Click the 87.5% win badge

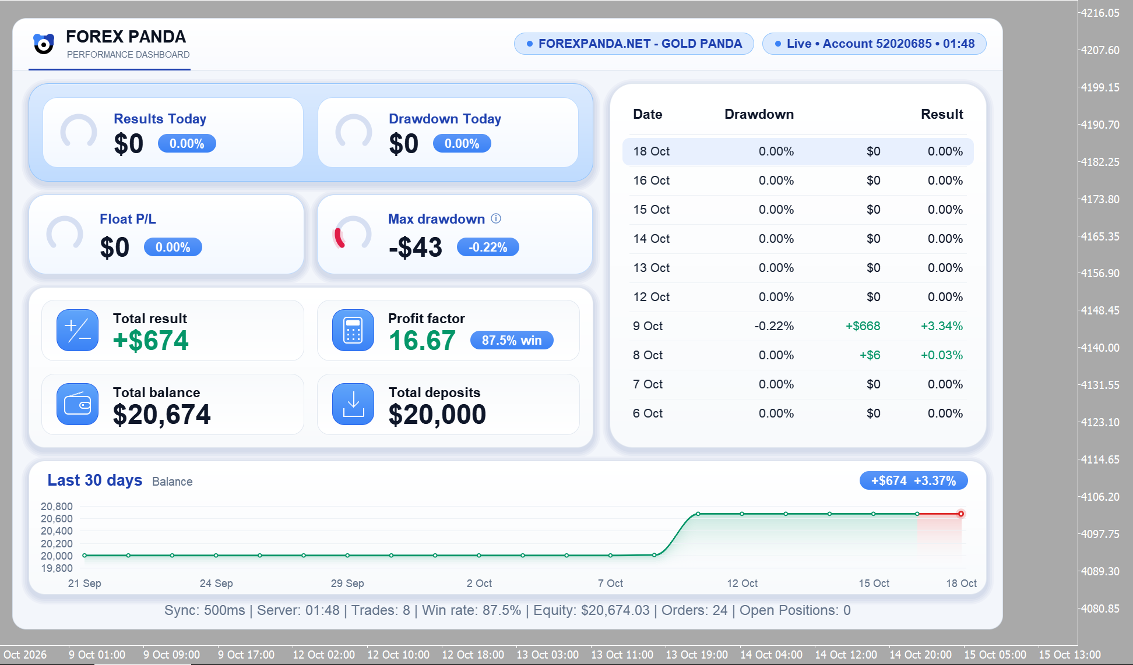[x=512, y=340]
